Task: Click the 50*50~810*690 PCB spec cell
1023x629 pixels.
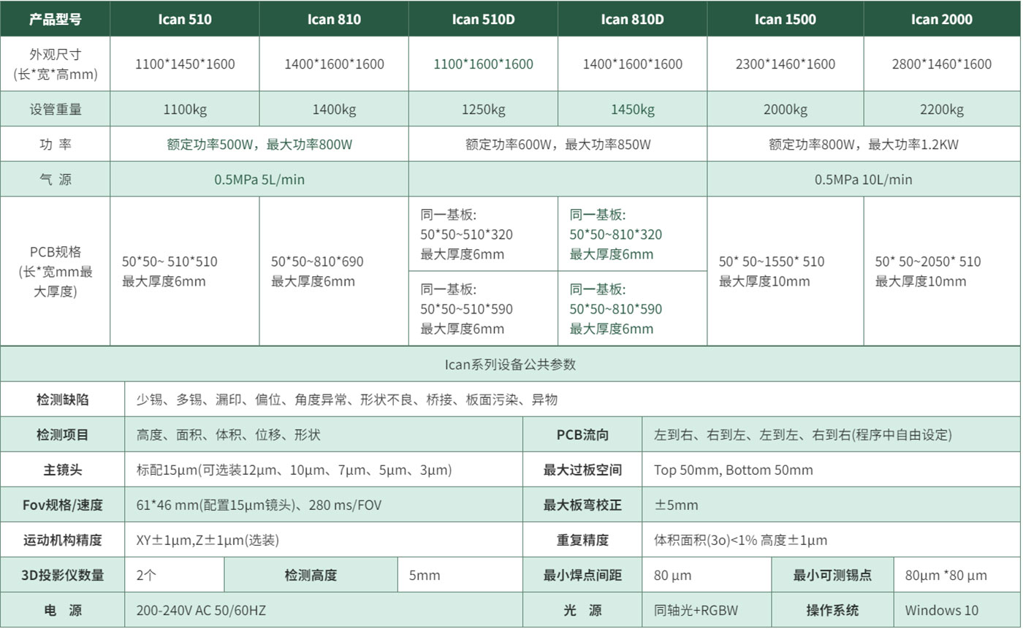Action: coord(317,271)
